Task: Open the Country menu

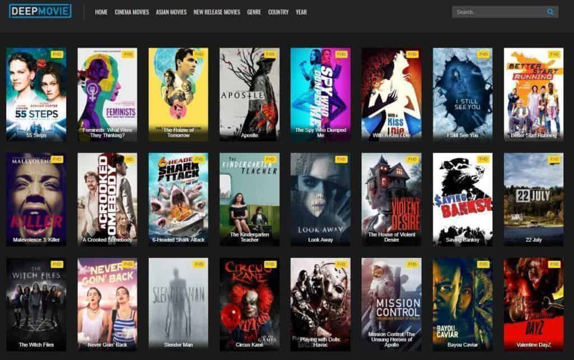Action: (278, 12)
